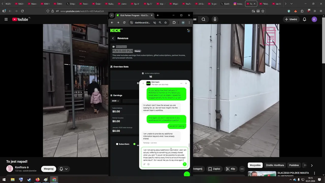The image size is (325, 183).
Task: Open the emoji picker in chat
Action: pos(149,164)
